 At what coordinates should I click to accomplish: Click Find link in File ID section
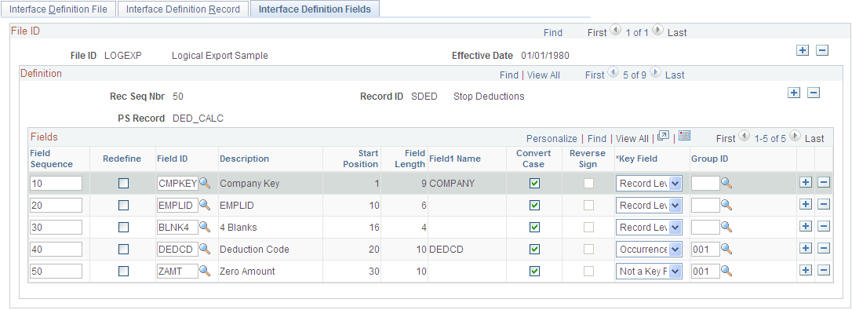click(x=553, y=33)
